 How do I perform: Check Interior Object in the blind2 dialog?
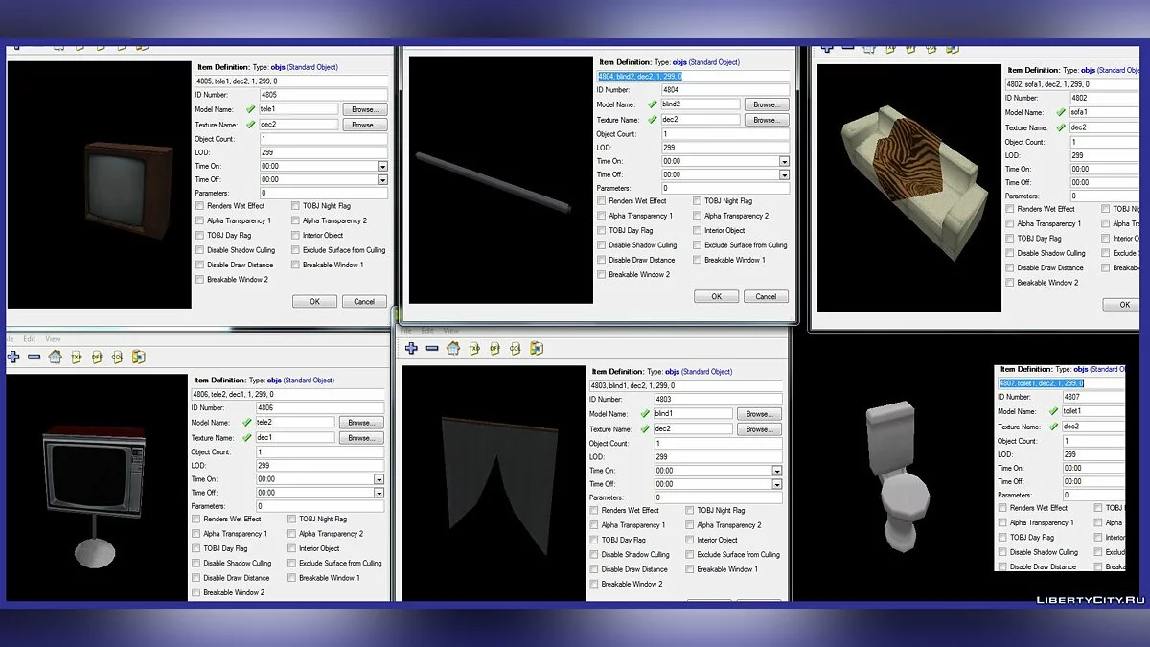click(x=698, y=230)
